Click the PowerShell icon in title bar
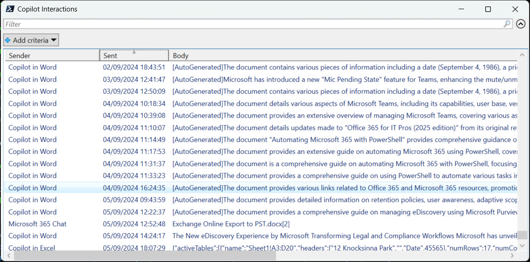This screenshot has width=530, height=262. [x=9, y=9]
